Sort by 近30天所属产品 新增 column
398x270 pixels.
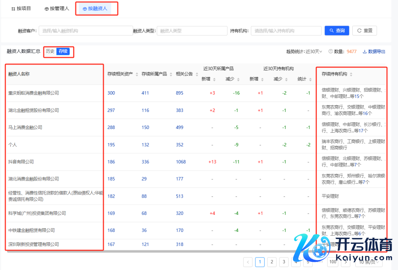tap(214, 79)
